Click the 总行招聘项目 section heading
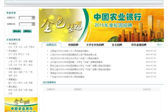The image size is (168, 112). click(49, 82)
